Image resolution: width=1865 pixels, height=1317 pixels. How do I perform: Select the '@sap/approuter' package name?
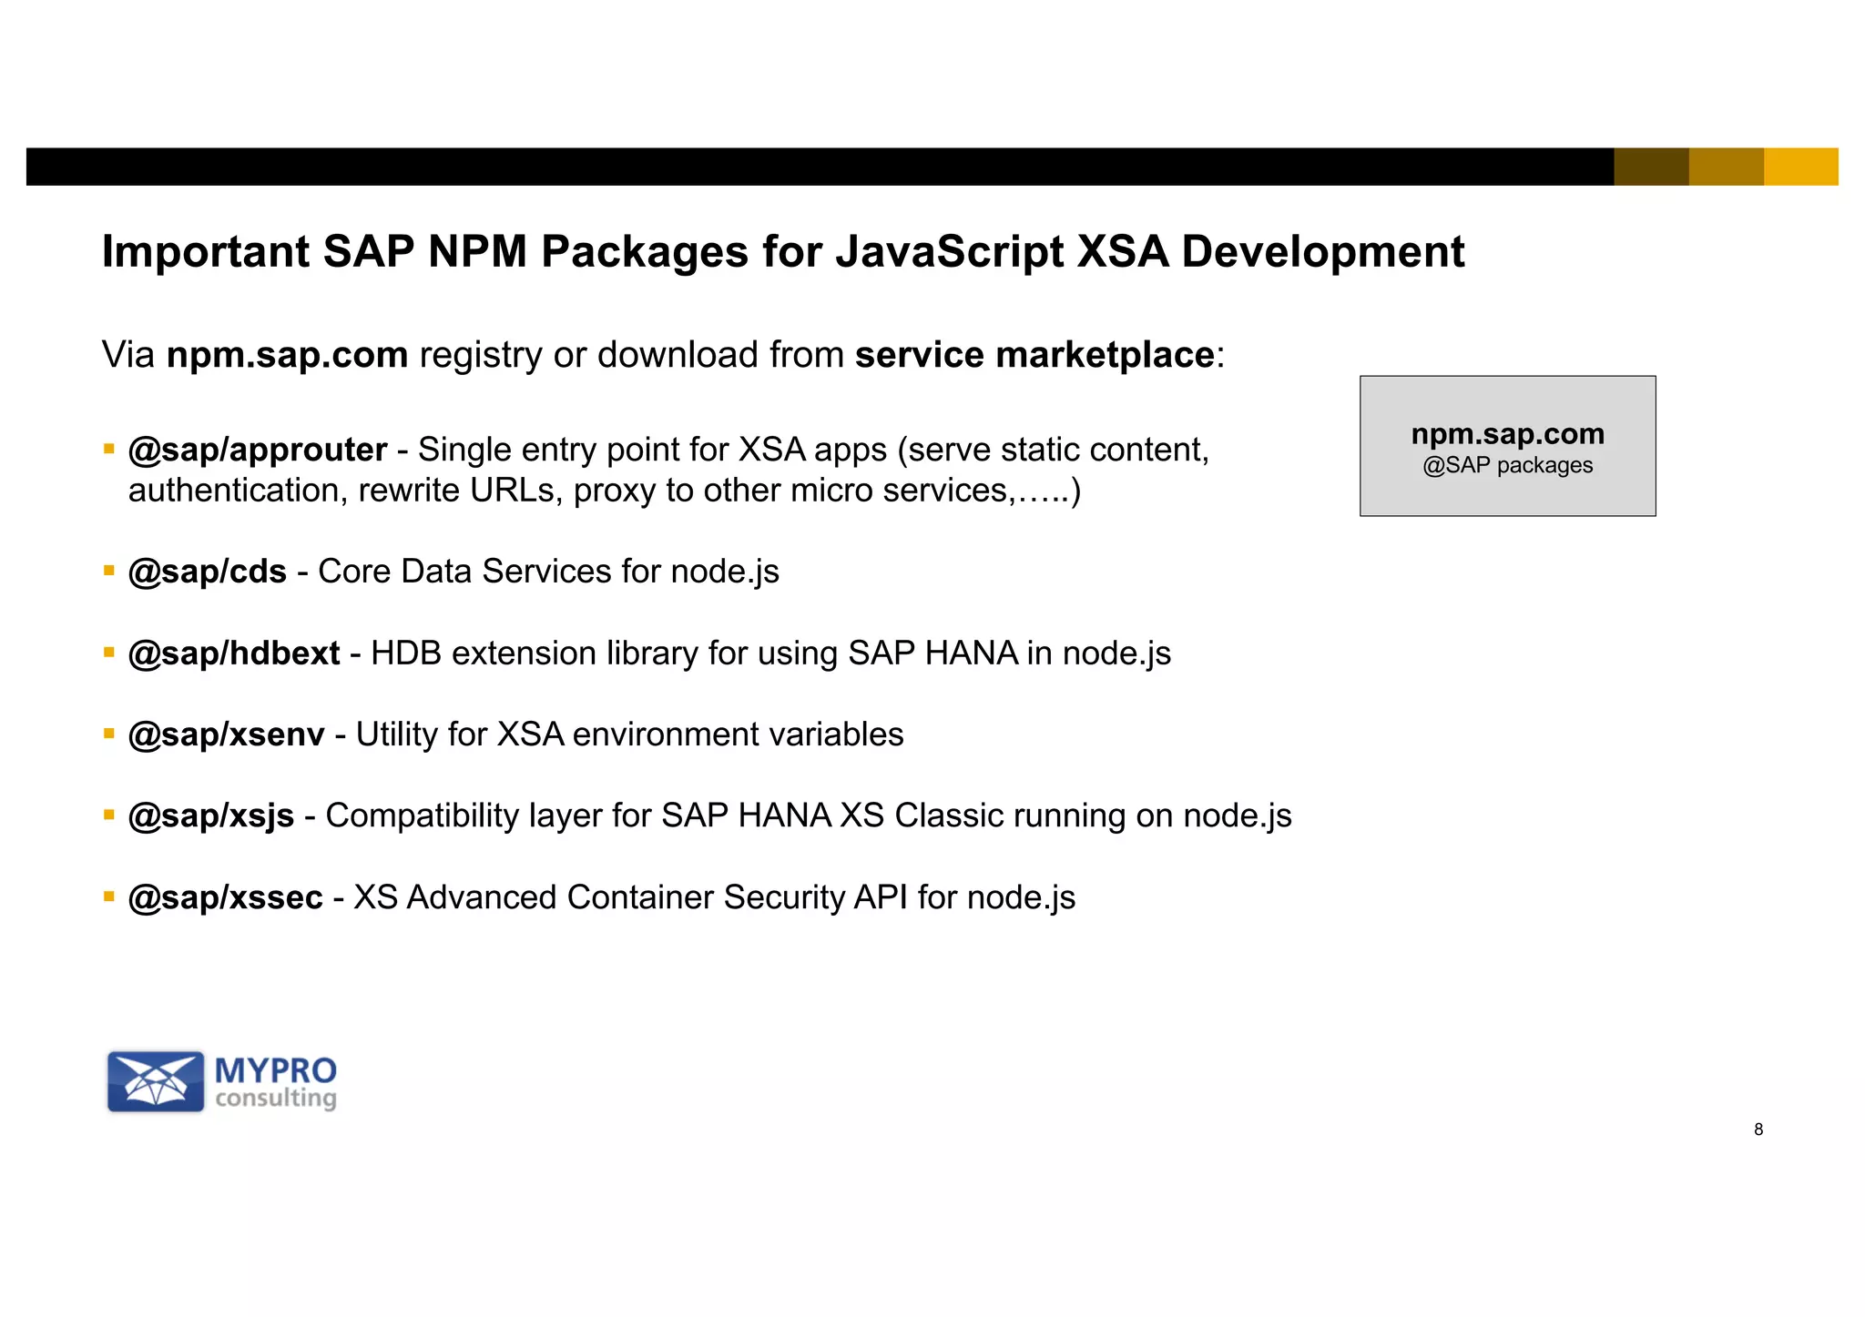(258, 450)
